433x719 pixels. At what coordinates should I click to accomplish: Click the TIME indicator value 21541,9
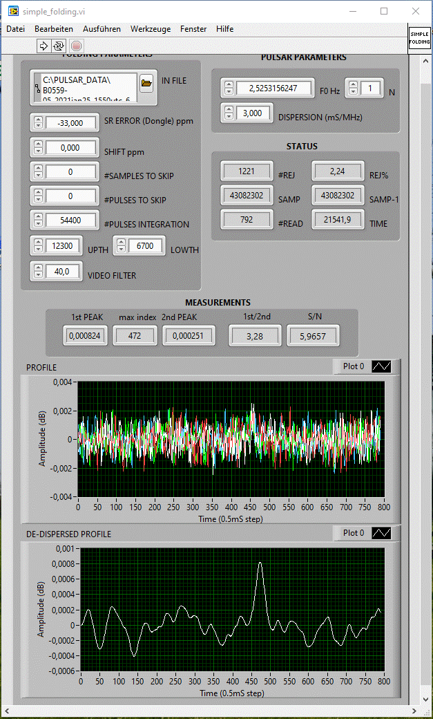coord(338,220)
